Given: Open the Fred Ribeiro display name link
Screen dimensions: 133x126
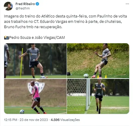Looking at the screenshot, I should (x=25, y=4).
